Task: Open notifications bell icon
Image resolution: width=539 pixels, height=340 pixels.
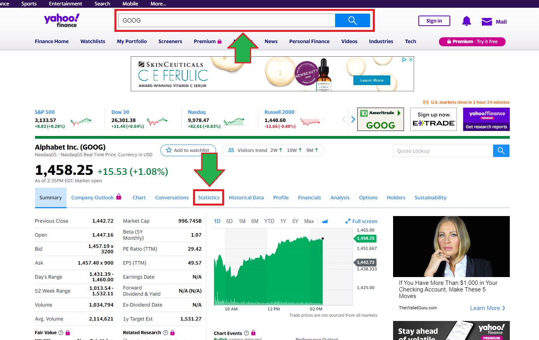Action: (x=467, y=21)
